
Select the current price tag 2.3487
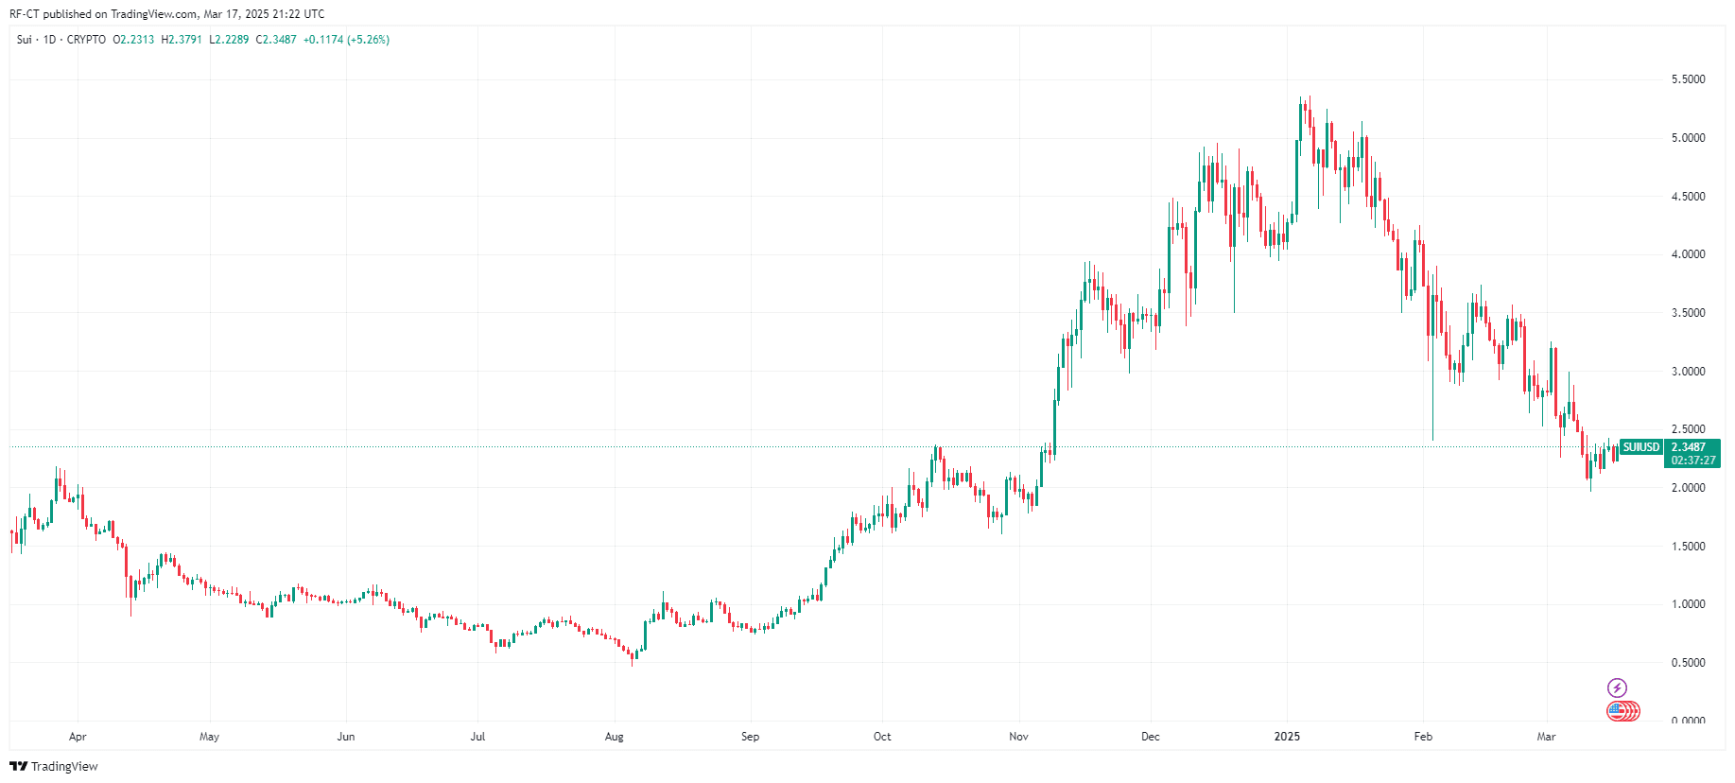point(1689,447)
